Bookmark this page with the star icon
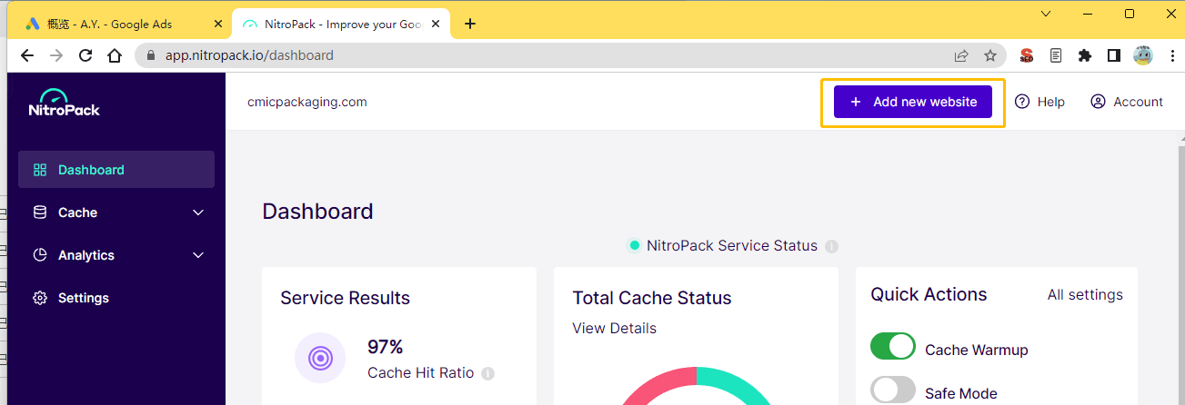Viewport: 1185px width, 405px height. coord(990,55)
